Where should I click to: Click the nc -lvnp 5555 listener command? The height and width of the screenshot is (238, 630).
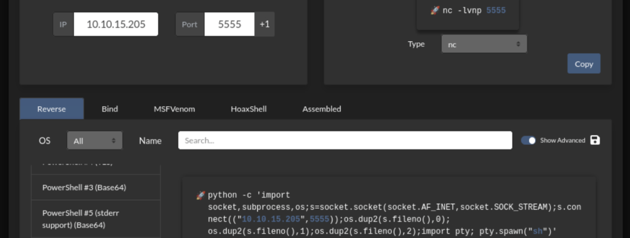point(474,10)
